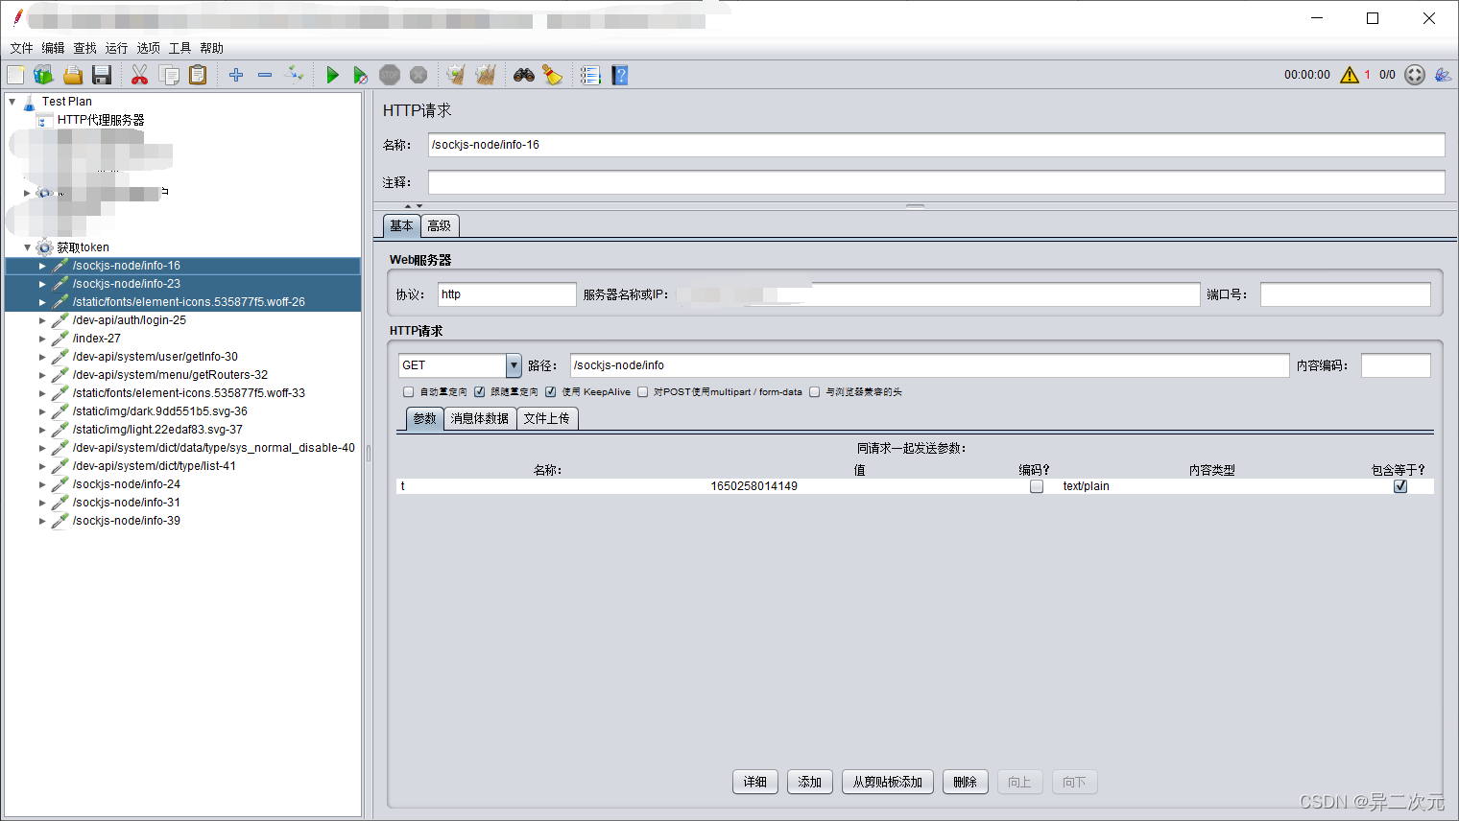
Task: Clear all results with double broom icon
Action: [x=486, y=75]
